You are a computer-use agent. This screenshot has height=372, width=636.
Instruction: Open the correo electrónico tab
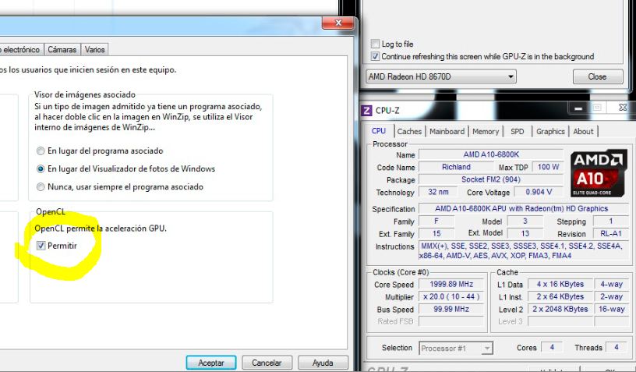coord(21,49)
